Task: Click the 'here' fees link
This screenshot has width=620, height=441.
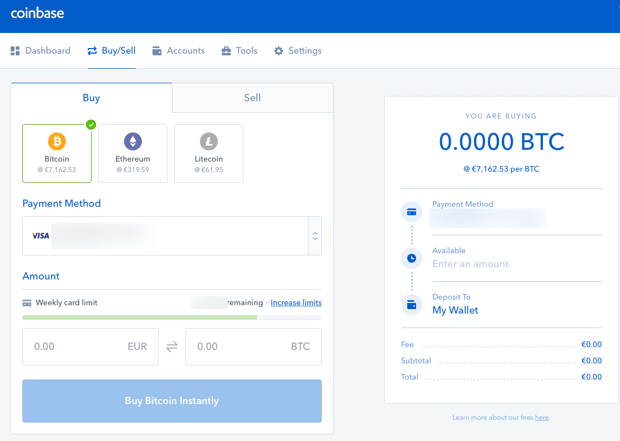Action: [x=542, y=418]
